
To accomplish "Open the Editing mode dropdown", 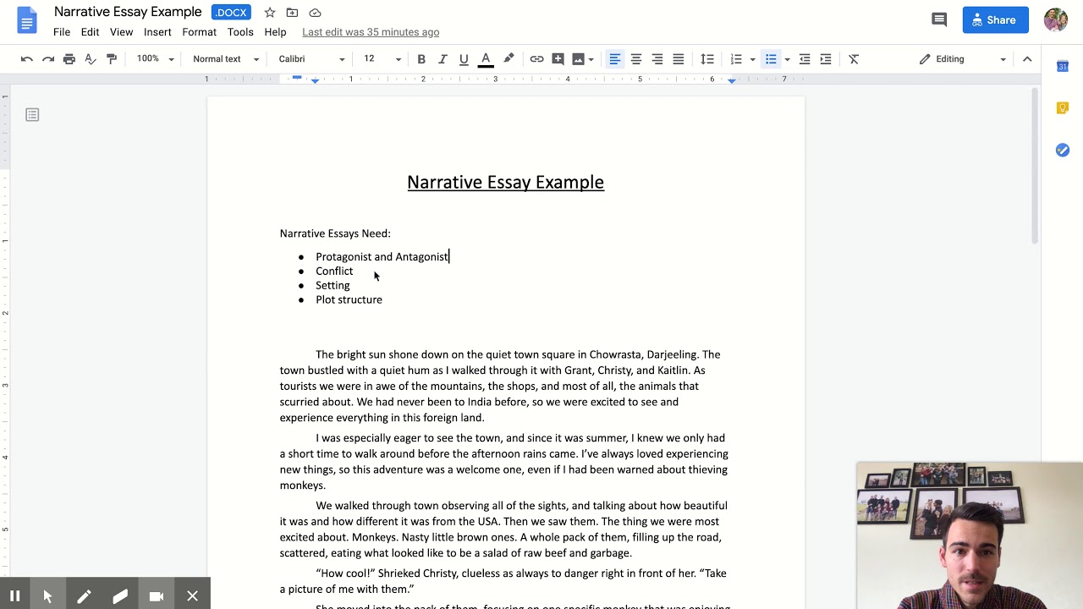I will click(x=963, y=59).
